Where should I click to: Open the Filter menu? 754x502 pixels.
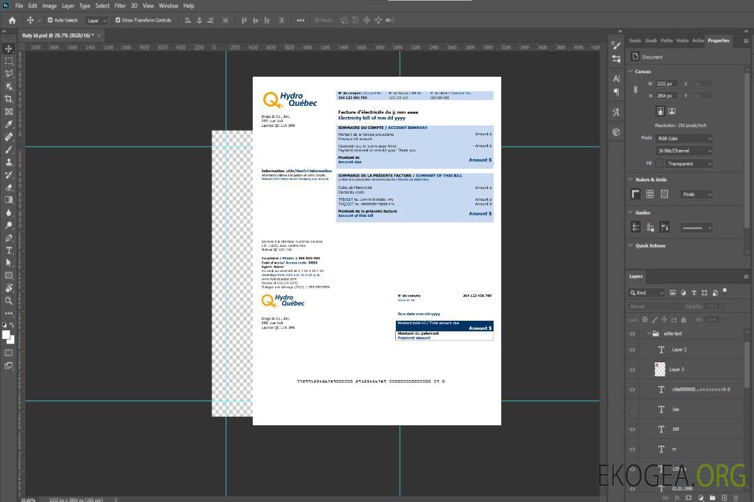click(x=120, y=6)
